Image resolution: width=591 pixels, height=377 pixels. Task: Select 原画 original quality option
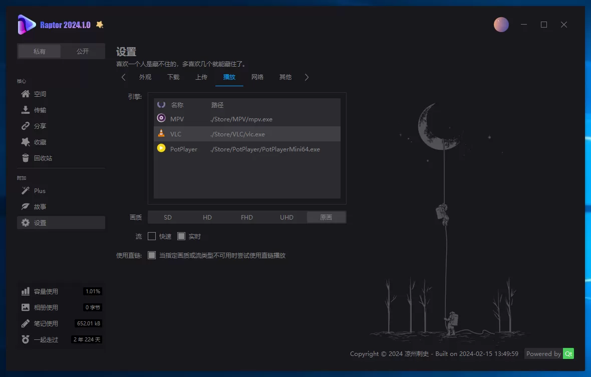[326, 217]
